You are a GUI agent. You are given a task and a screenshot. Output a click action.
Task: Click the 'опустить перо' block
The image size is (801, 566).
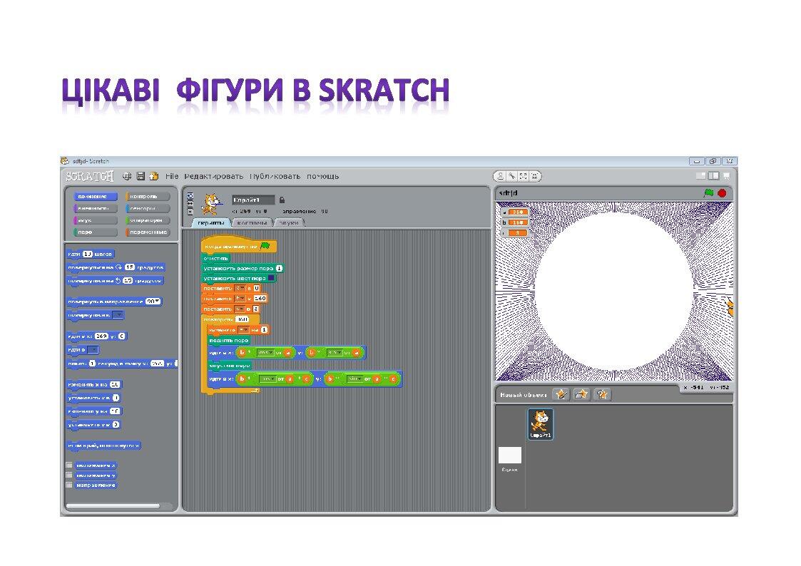[229, 366]
